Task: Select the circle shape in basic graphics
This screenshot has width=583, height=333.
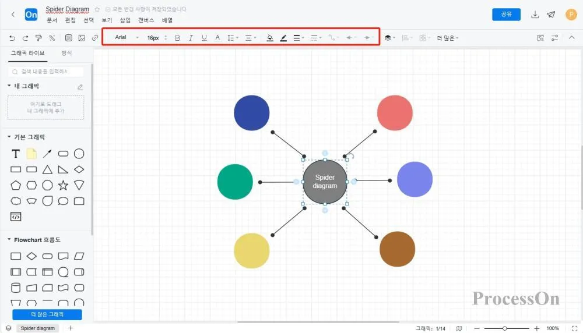Action: click(x=79, y=154)
